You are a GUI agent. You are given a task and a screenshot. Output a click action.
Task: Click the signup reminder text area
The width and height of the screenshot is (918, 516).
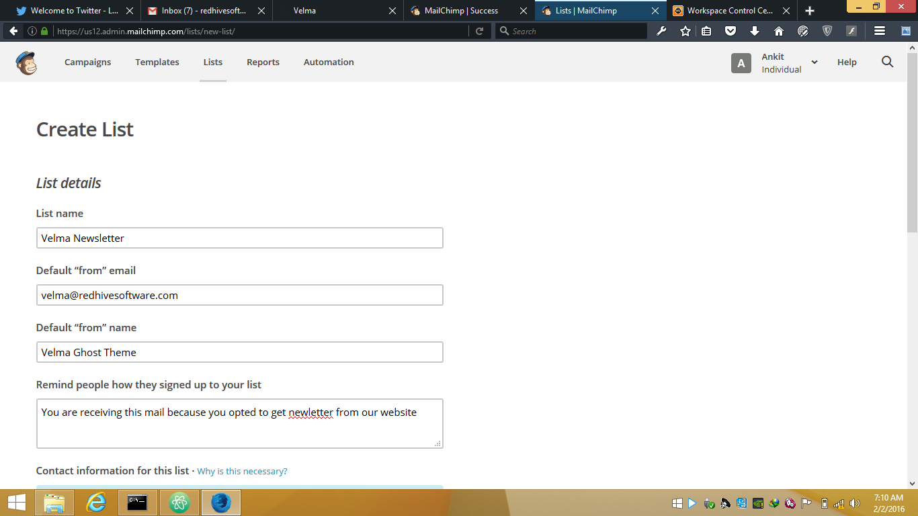click(x=240, y=423)
